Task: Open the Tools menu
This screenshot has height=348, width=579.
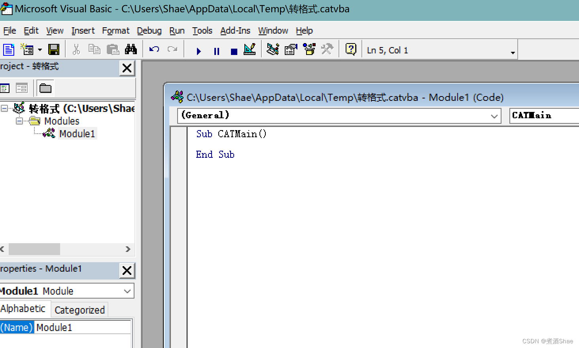Action: coord(202,30)
